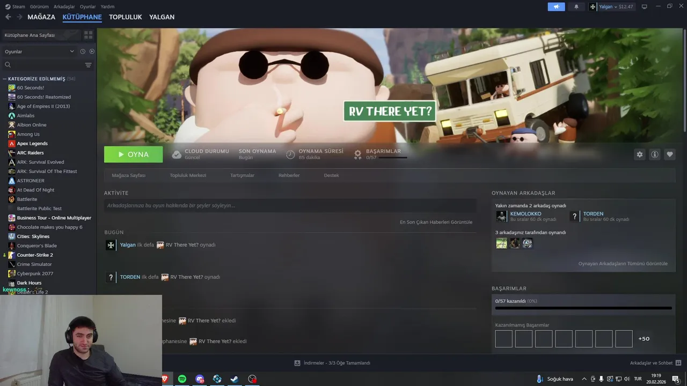Open Mağaza Sayfası link
Screen dimensions: 687x386
[129, 175]
